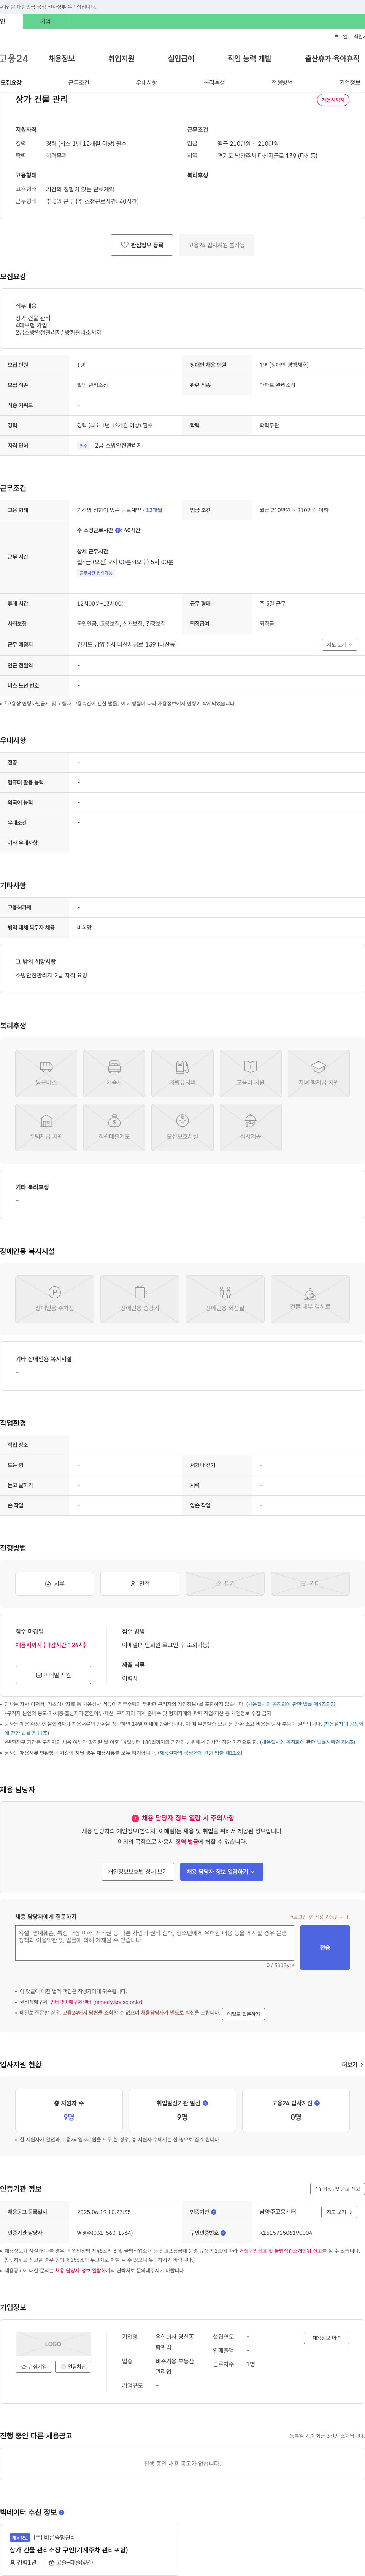Click the 건물 내부 경사로 facility icon
Image resolution: width=365 pixels, height=2576 pixels.
click(310, 1299)
